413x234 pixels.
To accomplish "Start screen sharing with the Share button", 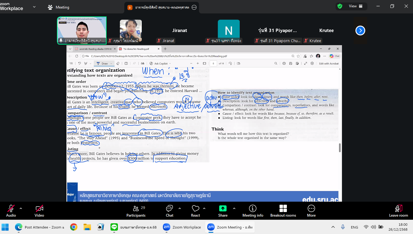I will tap(223, 211).
